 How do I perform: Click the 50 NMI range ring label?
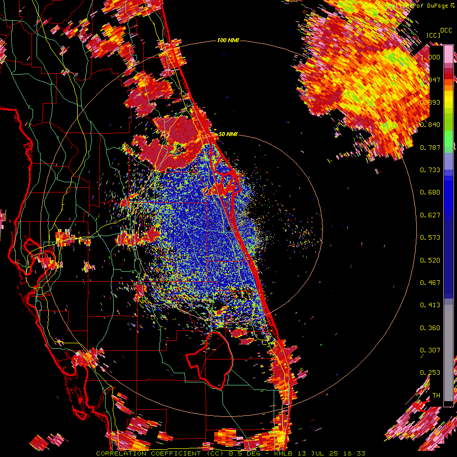[x=228, y=135]
